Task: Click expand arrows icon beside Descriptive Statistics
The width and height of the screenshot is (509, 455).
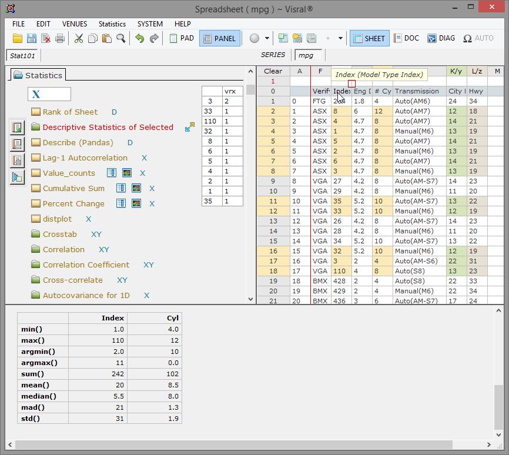Action: (189, 128)
